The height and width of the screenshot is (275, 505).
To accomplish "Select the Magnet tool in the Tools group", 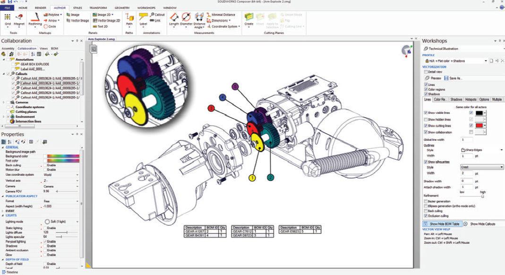I will (20, 18).
